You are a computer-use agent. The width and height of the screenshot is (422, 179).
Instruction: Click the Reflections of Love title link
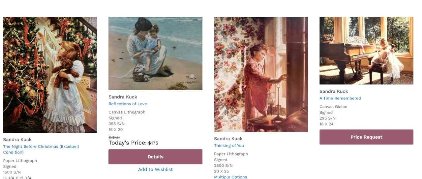128,104
